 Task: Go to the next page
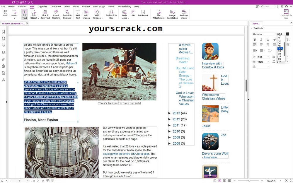[x=38, y=181]
